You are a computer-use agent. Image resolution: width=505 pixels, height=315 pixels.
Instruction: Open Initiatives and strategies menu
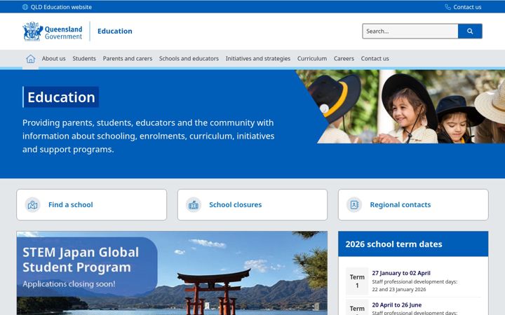coord(258,59)
